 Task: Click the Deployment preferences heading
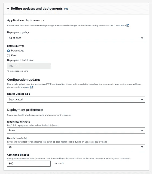25,110
